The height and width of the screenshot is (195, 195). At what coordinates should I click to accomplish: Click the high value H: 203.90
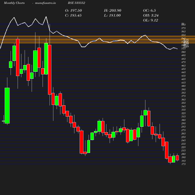pyautogui.click(x=113, y=11)
